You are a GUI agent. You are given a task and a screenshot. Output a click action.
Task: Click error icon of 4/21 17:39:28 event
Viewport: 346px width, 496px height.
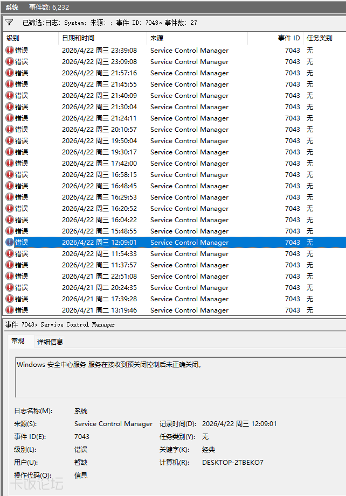click(10, 299)
